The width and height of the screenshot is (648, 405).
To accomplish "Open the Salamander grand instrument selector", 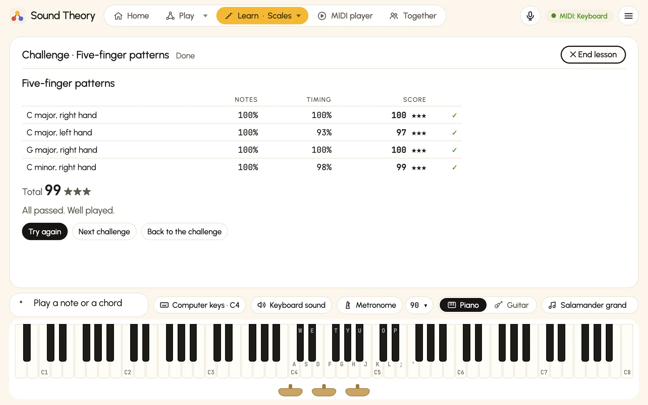I will [x=590, y=305].
